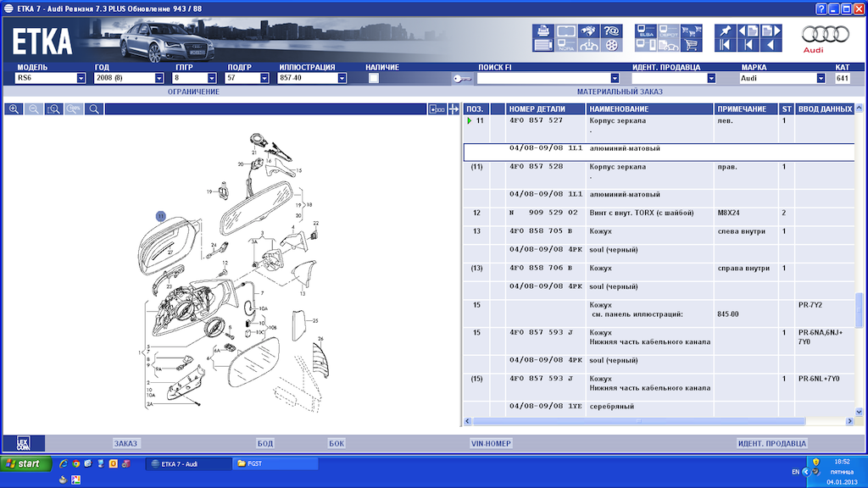868x488 pixels.
Task: Click position 11 marker on diagram
Action: coord(160,216)
